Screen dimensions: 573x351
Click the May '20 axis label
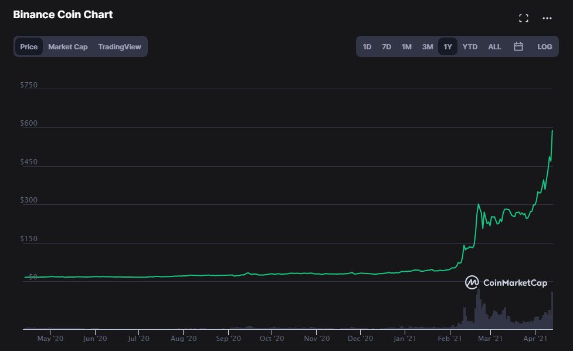click(50, 339)
